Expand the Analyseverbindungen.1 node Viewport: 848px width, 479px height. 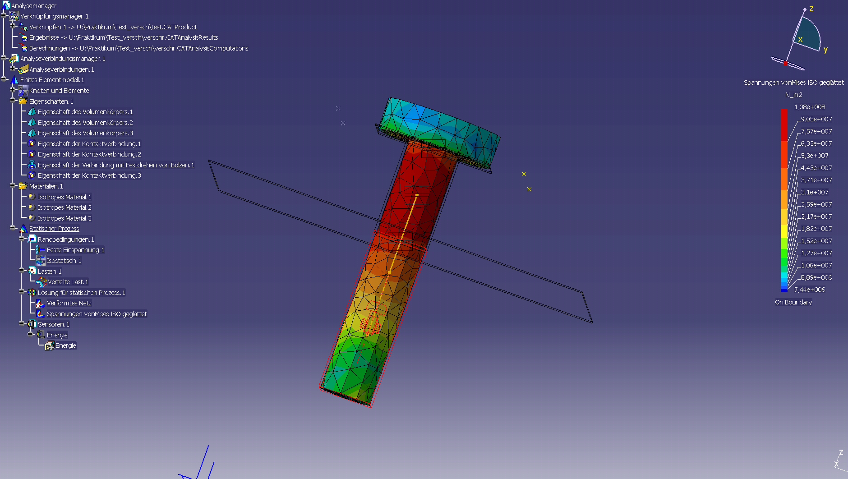point(13,68)
